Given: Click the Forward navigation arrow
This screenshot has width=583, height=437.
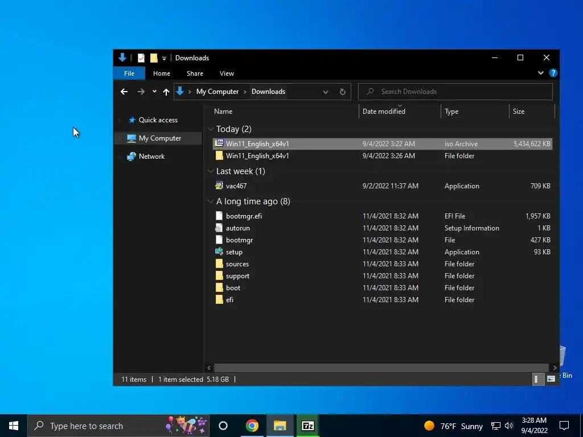Looking at the screenshot, I should [x=141, y=92].
